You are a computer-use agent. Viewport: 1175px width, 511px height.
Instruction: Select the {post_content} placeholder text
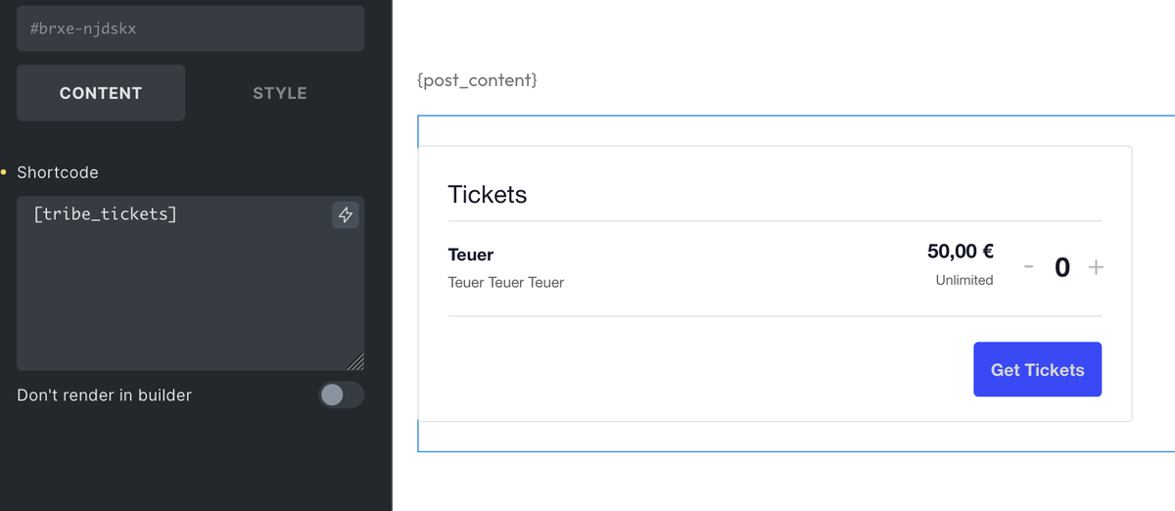click(477, 80)
